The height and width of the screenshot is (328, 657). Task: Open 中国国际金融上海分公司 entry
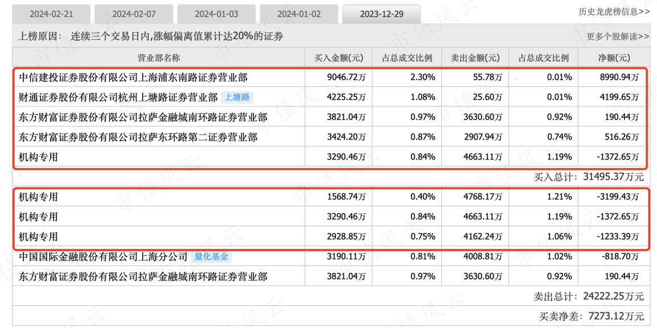pyautogui.click(x=103, y=257)
